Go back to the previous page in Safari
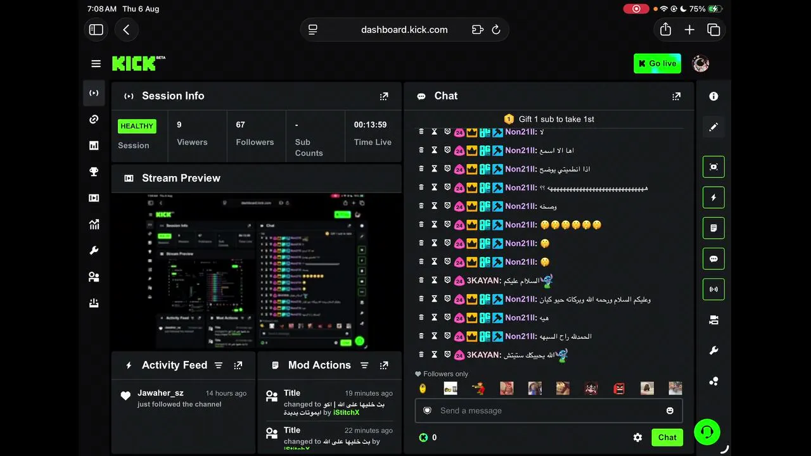The height and width of the screenshot is (456, 811). (126, 30)
